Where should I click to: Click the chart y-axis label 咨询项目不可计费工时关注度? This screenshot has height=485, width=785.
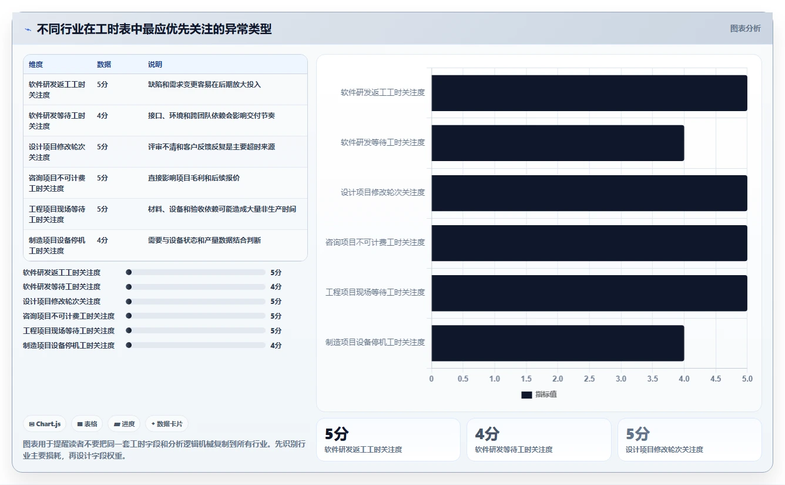(375, 242)
